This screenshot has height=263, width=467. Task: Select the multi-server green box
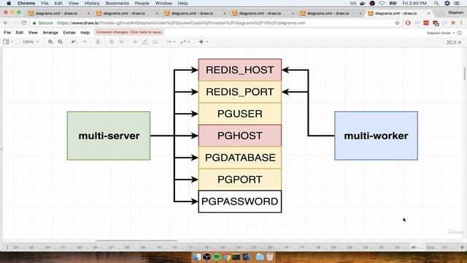tap(109, 136)
